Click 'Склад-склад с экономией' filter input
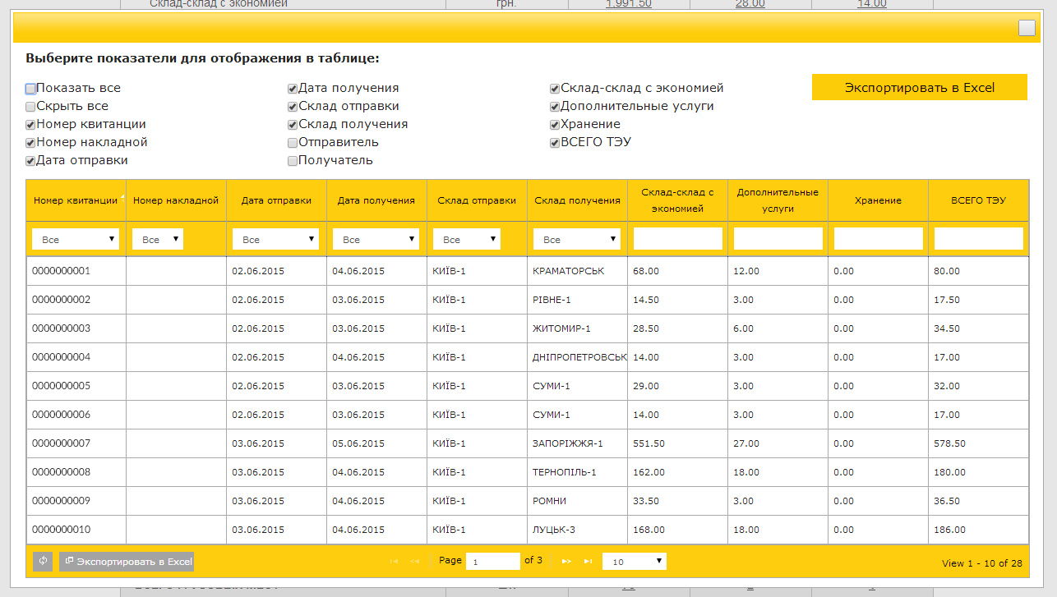Screen dimensions: 1057x597 (678, 238)
